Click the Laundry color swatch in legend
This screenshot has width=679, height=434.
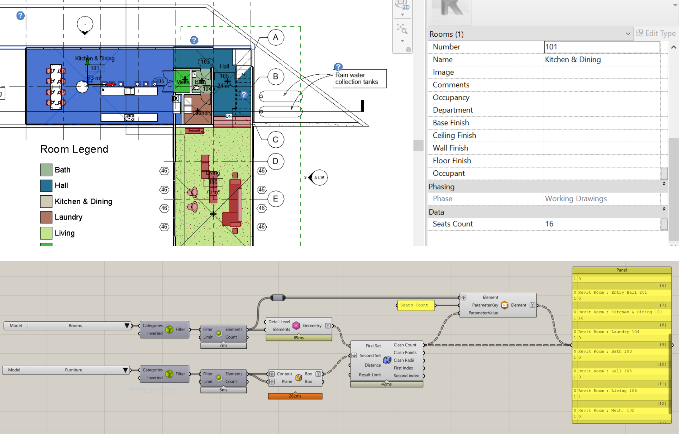tap(46, 217)
